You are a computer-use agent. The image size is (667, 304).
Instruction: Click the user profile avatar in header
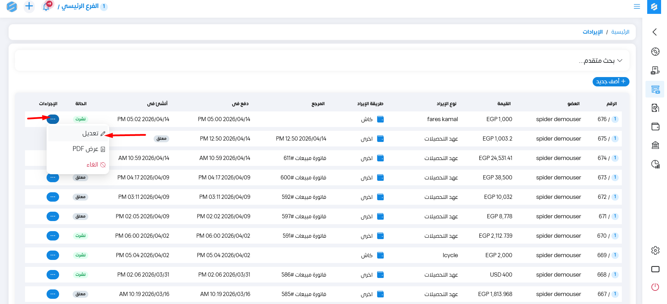[x=12, y=7]
